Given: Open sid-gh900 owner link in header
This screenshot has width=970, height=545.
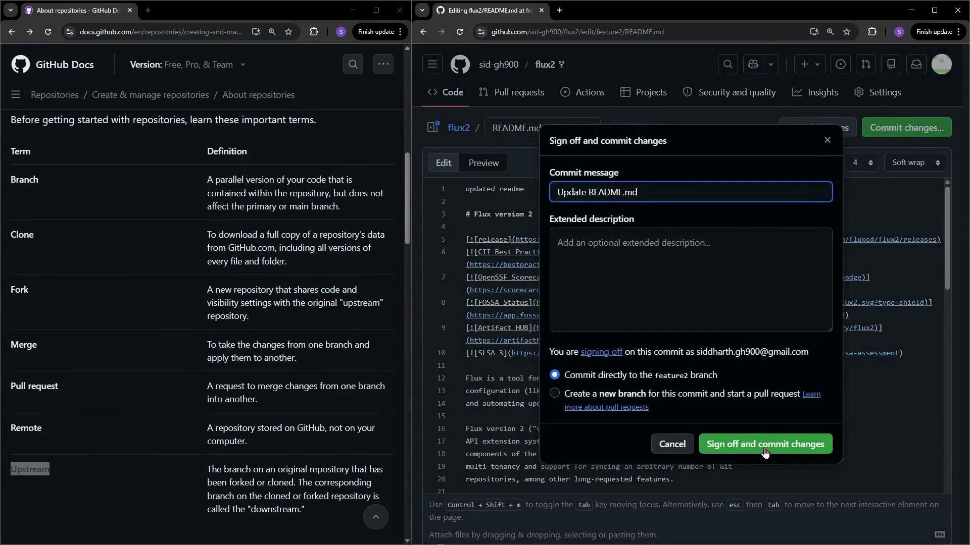Looking at the screenshot, I should (x=499, y=65).
